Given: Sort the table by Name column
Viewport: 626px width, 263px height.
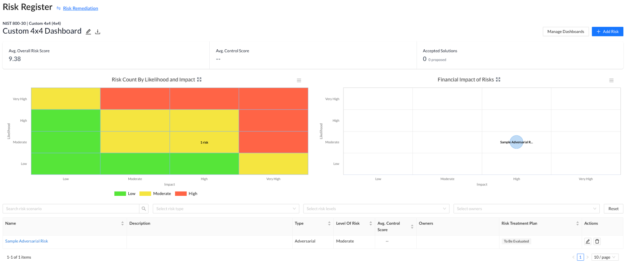Looking at the screenshot, I should coord(122,223).
